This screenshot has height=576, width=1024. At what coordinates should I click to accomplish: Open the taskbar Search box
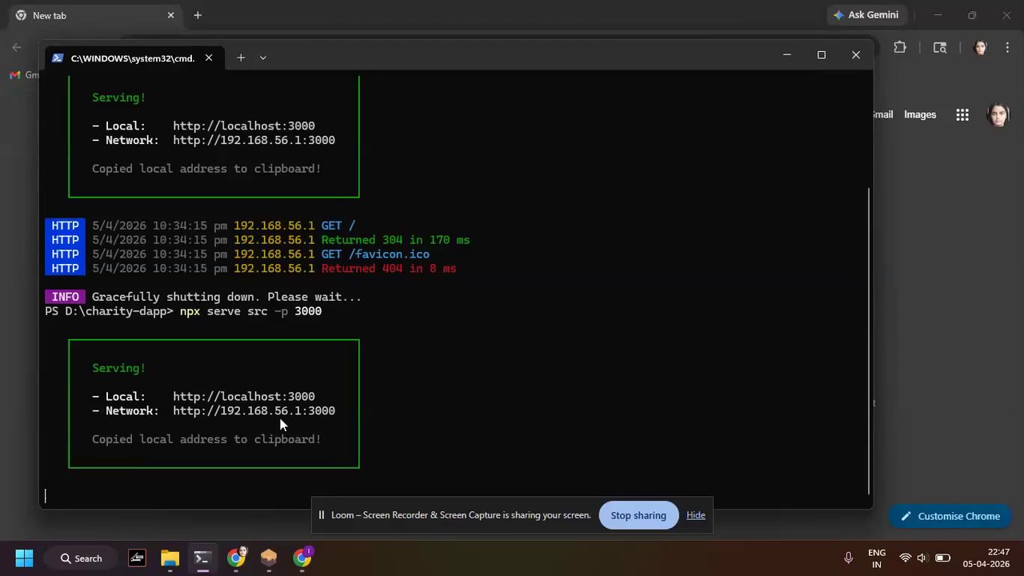point(82,558)
